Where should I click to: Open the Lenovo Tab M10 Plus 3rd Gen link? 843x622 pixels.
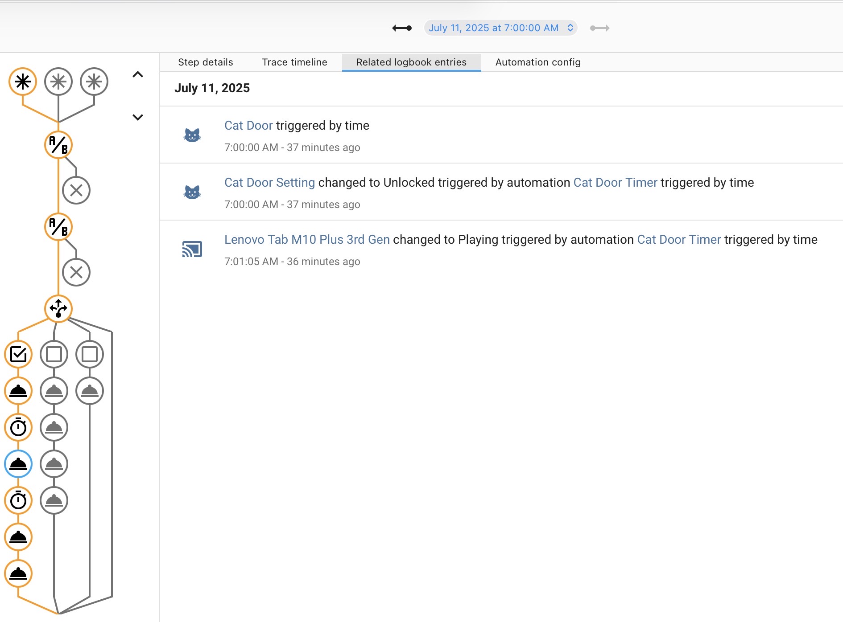click(307, 240)
